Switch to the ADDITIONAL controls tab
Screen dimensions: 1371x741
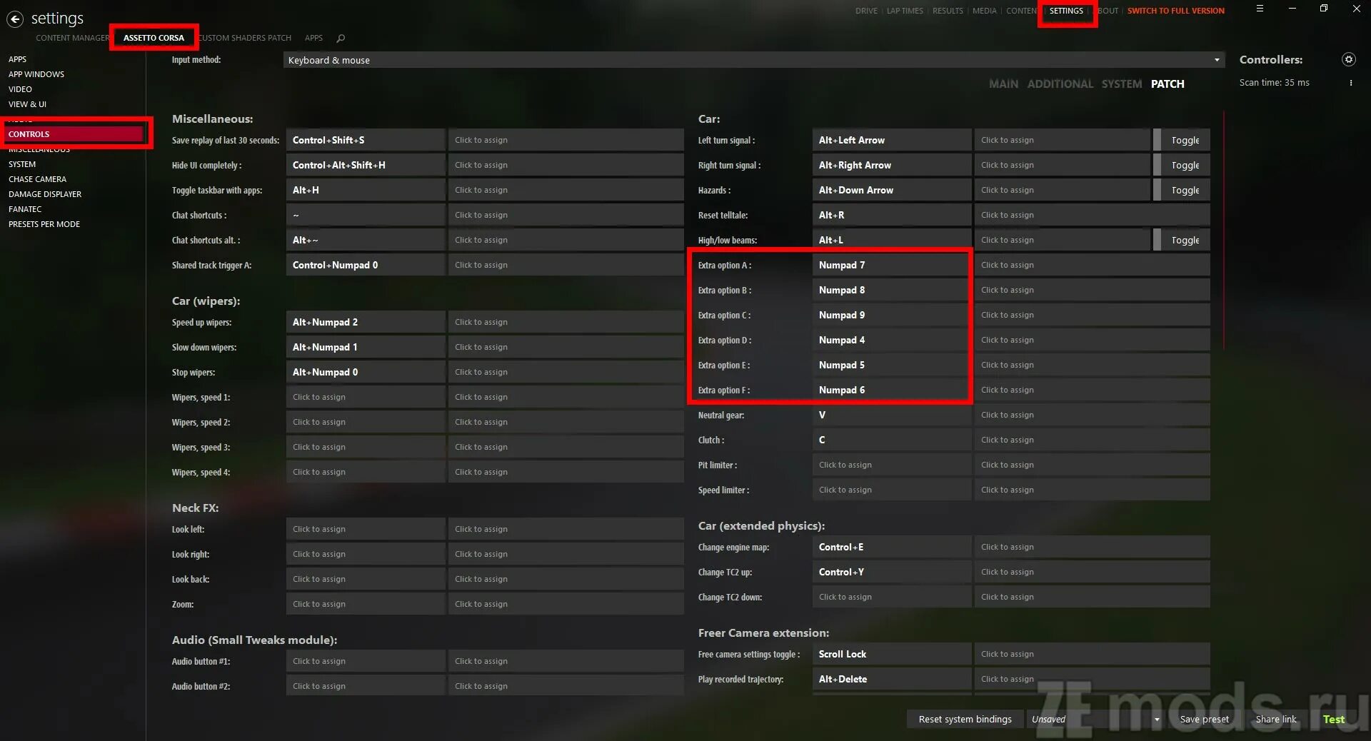[x=1060, y=84]
